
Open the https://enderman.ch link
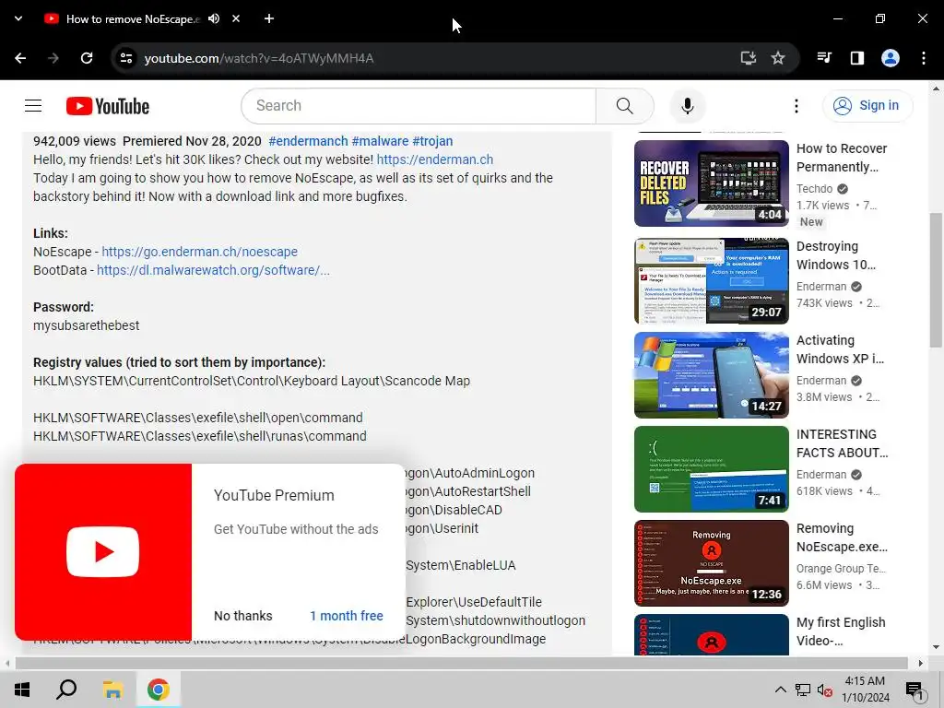435,159
